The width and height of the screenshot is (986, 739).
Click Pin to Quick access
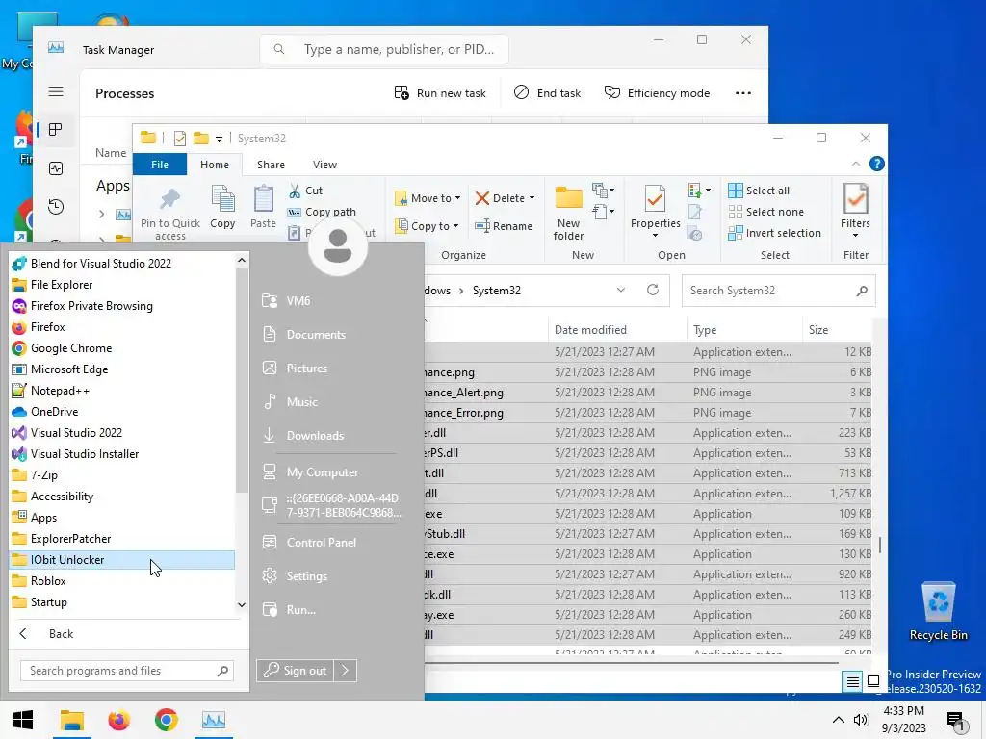(169, 213)
